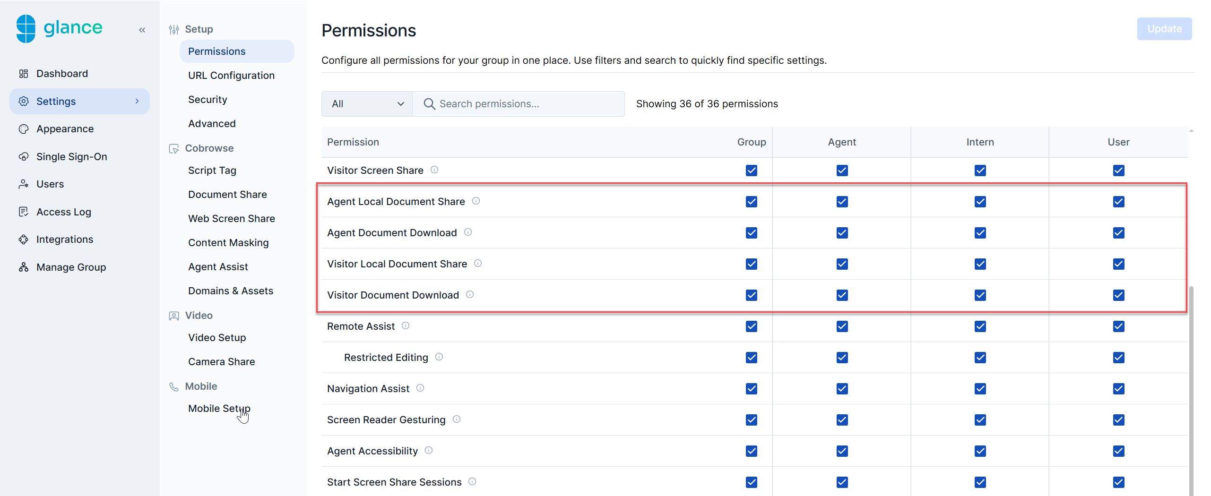Open Content Masking settings

tap(228, 243)
